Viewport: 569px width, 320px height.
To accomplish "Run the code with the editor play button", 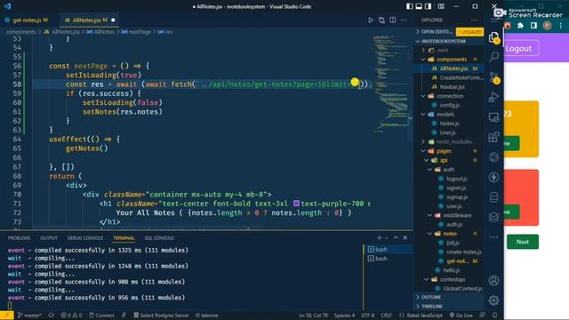I will pyautogui.click(x=371, y=20).
